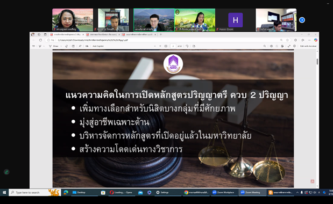The height and width of the screenshot is (204, 333).
Task: Select the Erase tool
Action: point(67,46)
